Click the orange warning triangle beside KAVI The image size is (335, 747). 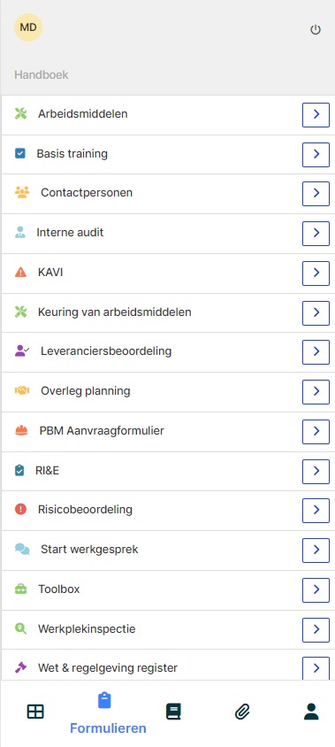point(20,273)
